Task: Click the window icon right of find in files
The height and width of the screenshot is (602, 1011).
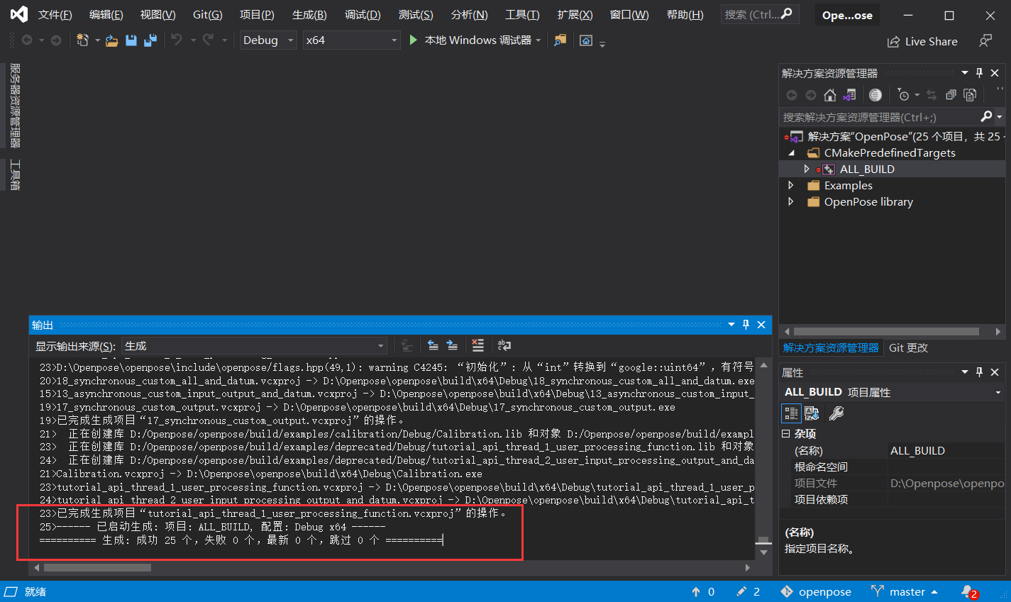Action: pyautogui.click(x=586, y=40)
